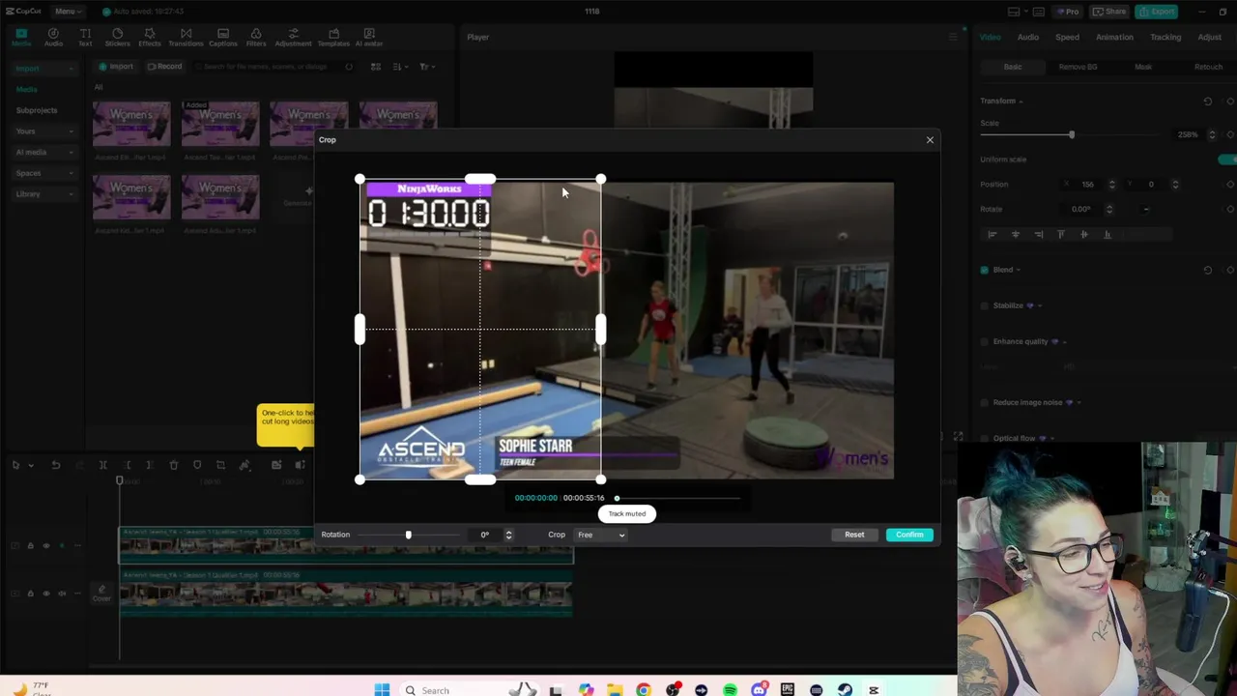Open the Audio panel in top toolbar
This screenshot has width=1237, height=696.
click(53, 37)
